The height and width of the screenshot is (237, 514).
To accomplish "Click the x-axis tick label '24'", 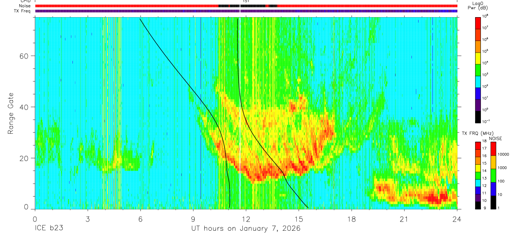I will pyautogui.click(x=457, y=219).
